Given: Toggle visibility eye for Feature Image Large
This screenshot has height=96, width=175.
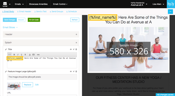Looking at the screenshot, I should click(x=71, y=71).
